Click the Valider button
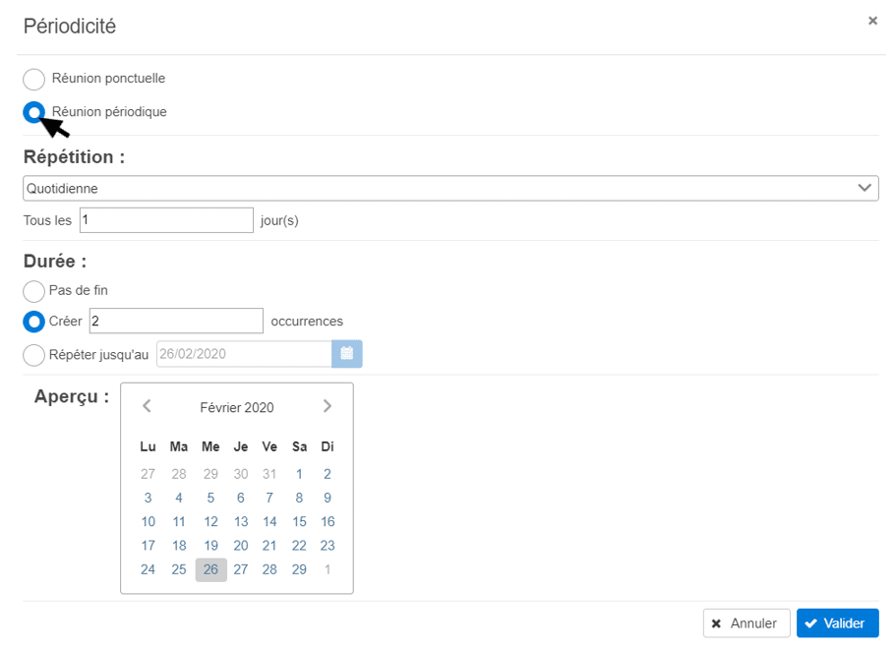The width and height of the screenshot is (894, 650). [837, 623]
